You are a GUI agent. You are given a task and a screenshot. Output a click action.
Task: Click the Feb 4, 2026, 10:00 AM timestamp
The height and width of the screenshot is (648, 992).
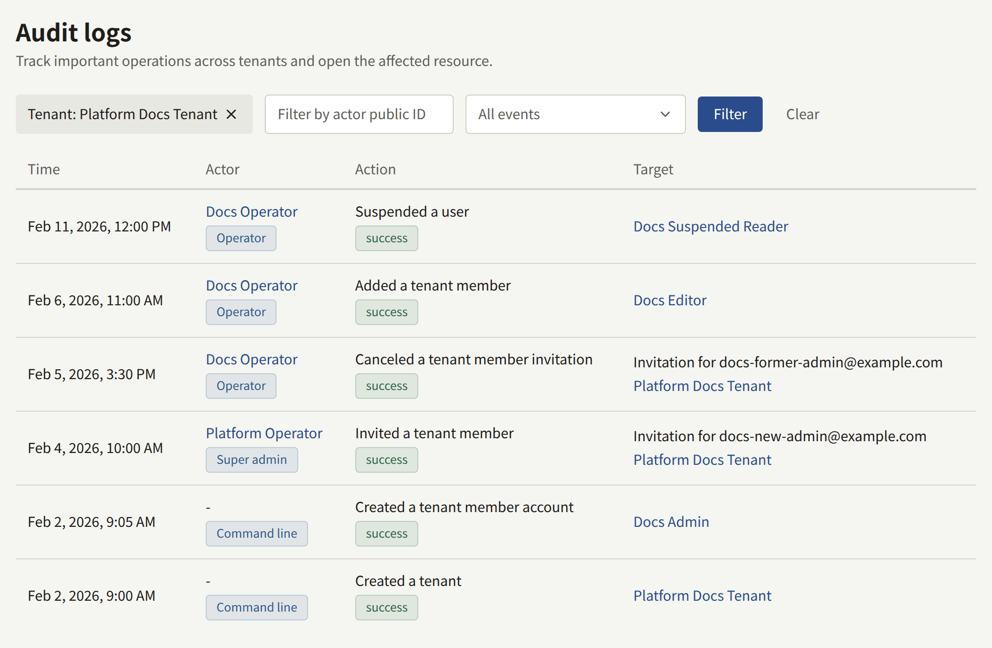tap(95, 448)
